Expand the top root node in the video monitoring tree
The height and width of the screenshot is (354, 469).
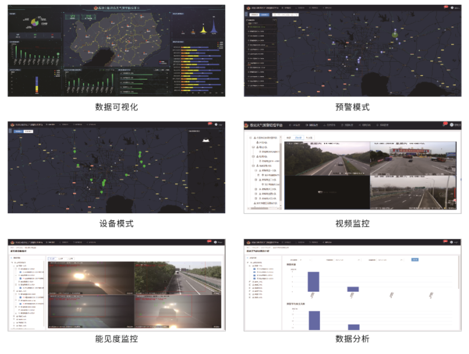252,138
